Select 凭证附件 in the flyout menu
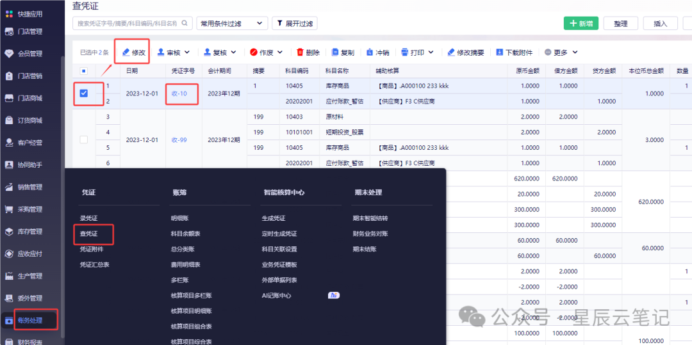The image size is (692, 345). [x=92, y=249]
